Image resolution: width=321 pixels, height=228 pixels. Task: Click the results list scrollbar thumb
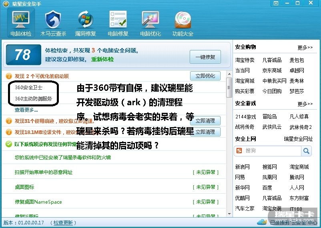229,87
